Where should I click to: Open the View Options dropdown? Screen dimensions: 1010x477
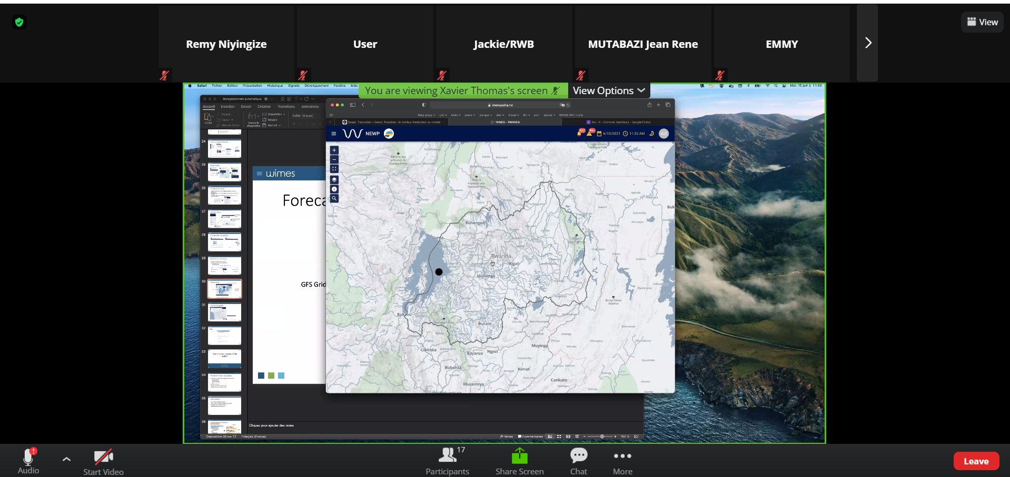609,90
